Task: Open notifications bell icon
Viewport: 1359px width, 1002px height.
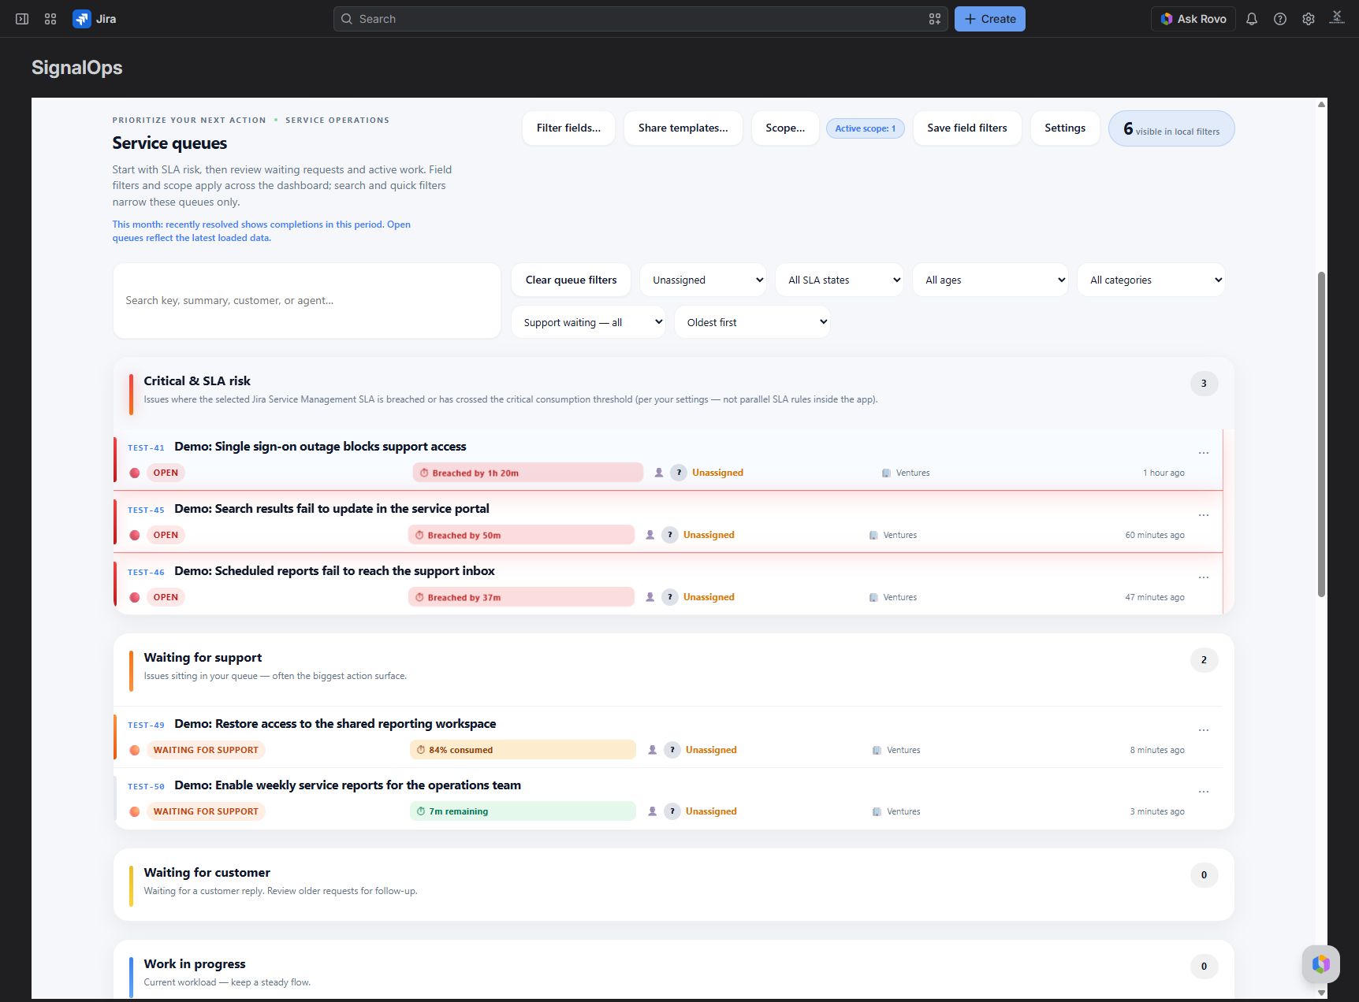Action: (1252, 19)
